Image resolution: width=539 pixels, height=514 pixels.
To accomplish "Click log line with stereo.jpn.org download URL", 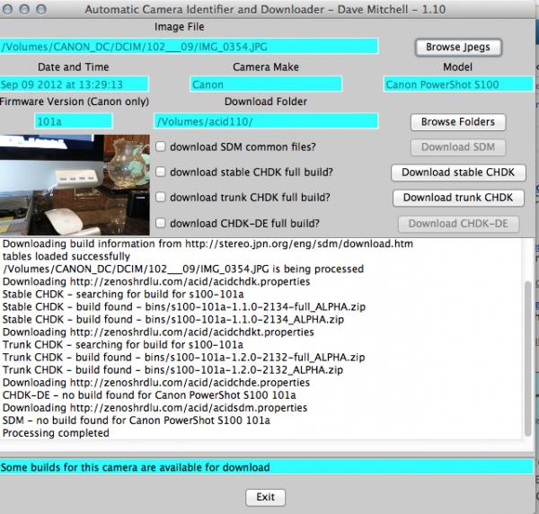I will pos(208,244).
